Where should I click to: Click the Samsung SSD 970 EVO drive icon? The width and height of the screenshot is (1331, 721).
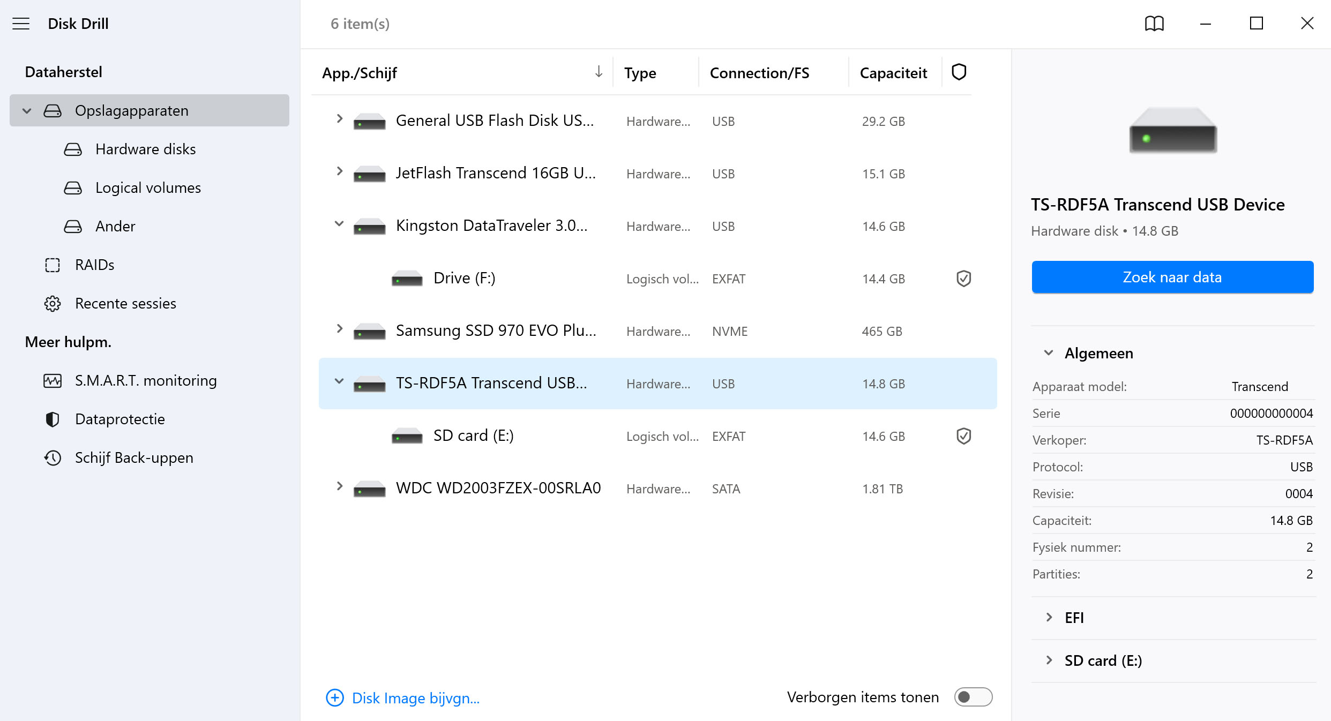coord(370,332)
